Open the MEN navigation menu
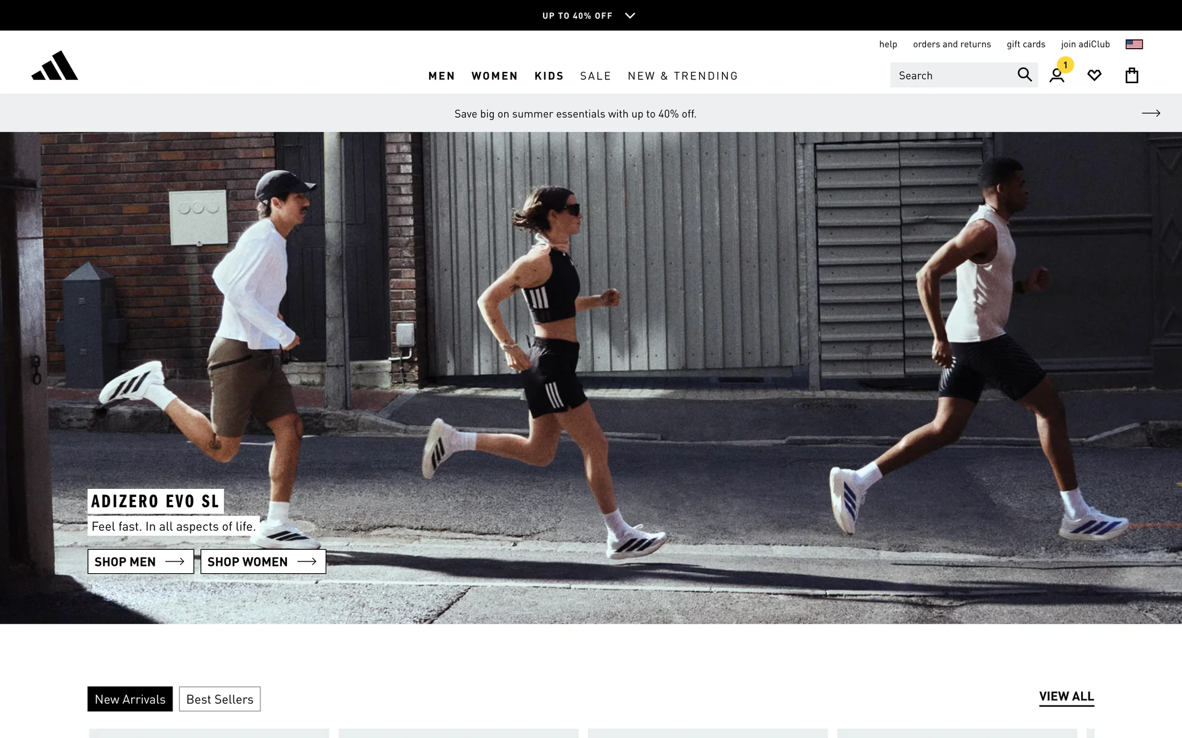The height and width of the screenshot is (738, 1182). pos(441,76)
